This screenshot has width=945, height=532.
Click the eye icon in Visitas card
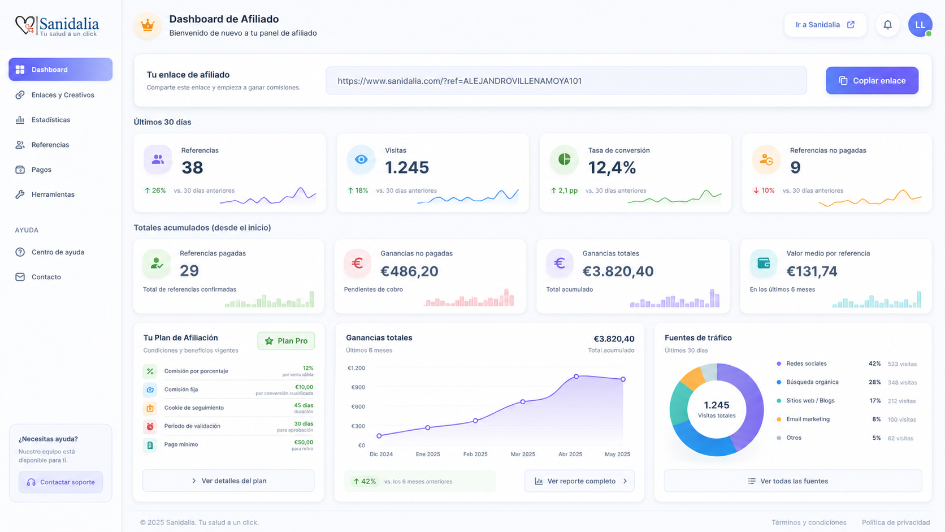[361, 159]
